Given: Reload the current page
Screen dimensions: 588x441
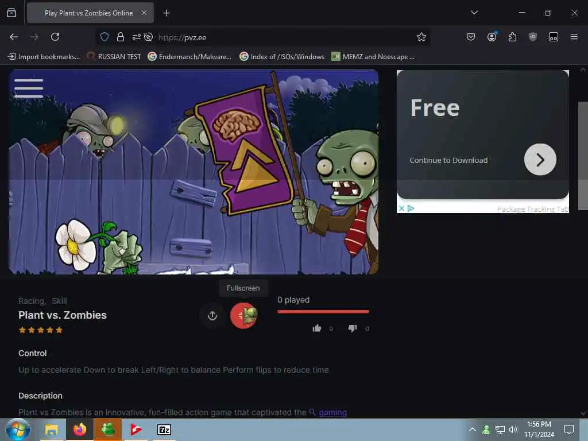Looking at the screenshot, I should 55,37.
